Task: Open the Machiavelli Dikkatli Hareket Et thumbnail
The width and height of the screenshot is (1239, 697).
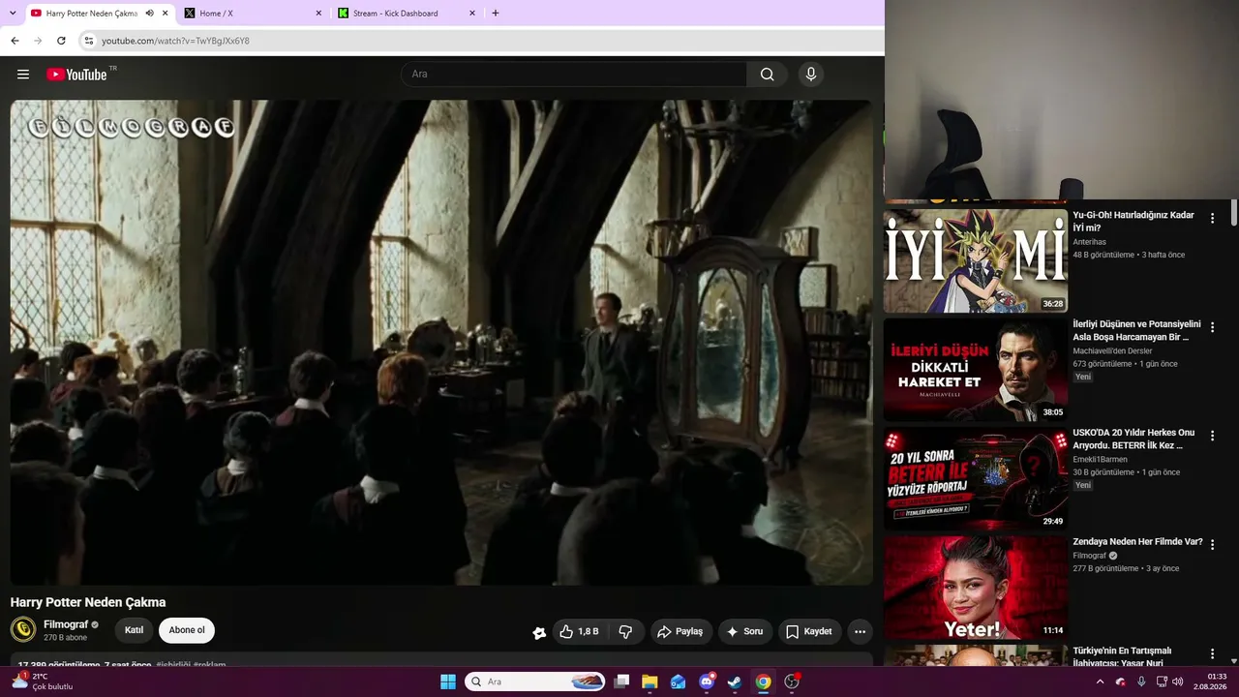Action: 976,370
